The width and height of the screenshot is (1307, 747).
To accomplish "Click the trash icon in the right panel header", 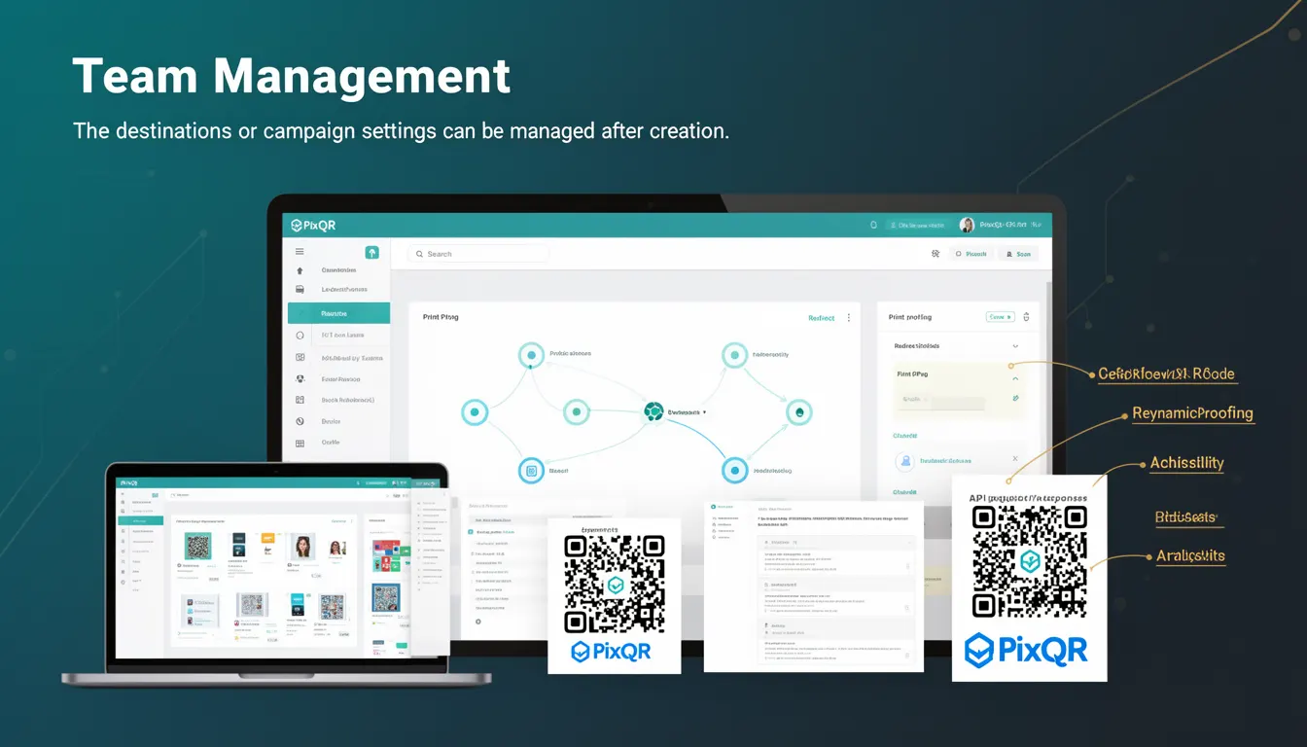I will coord(1026,317).
